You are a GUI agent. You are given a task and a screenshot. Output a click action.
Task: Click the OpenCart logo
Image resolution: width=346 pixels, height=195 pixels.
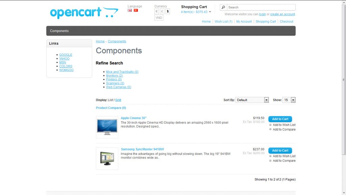84,12
